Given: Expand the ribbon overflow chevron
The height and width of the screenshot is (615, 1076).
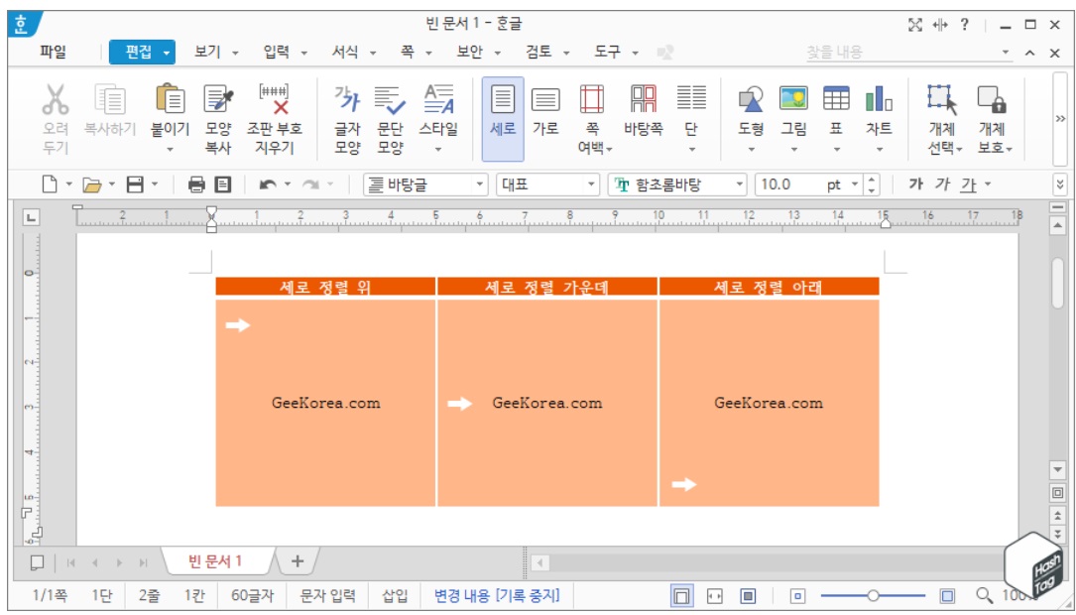Looking at the screenshot, I should coord(1060,119).
